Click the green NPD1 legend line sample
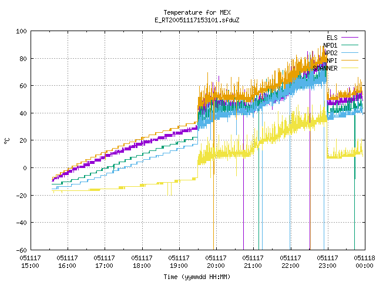The height and width of the screenshot is (282, 376). click(350, 45)
